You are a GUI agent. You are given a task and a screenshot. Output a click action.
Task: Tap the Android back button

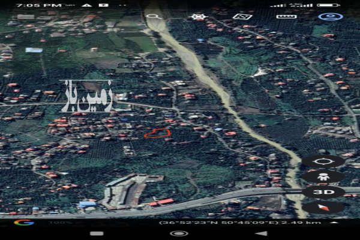tap(262, 233)
